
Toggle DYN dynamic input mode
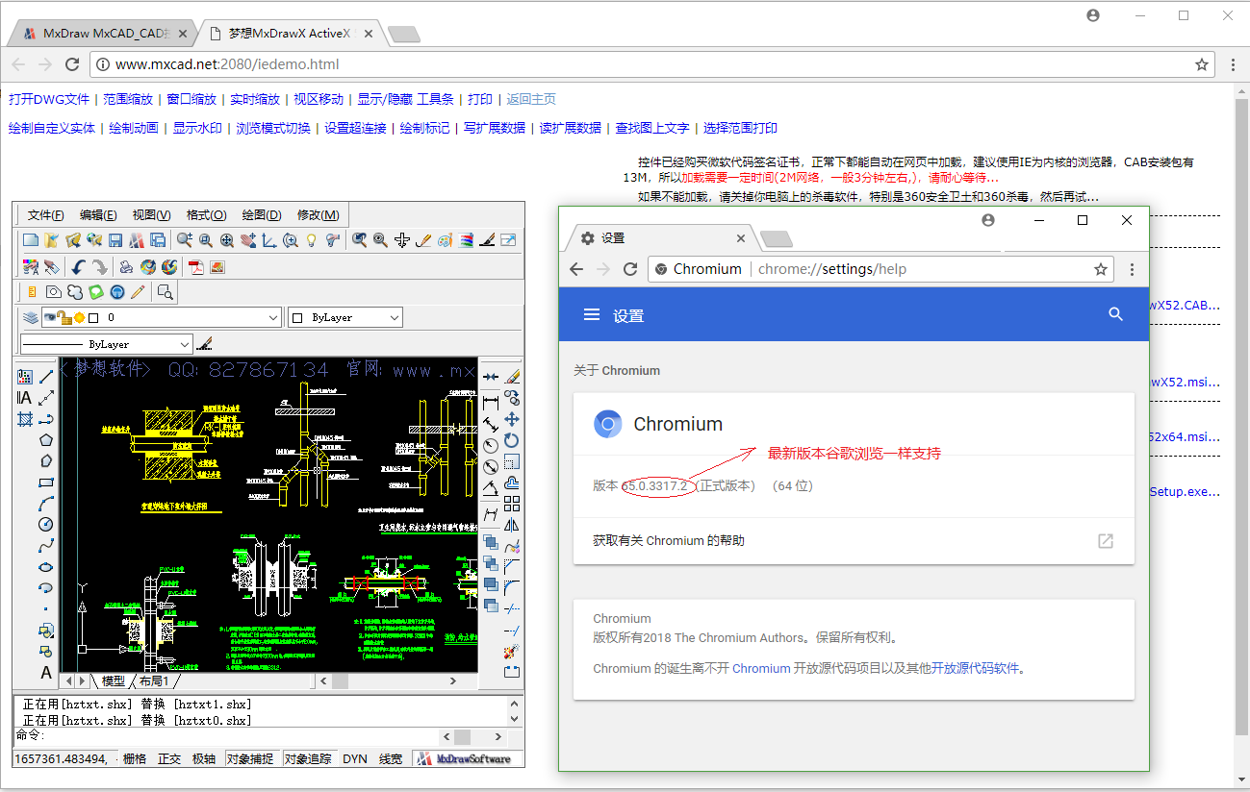click(x=355, y=758)
